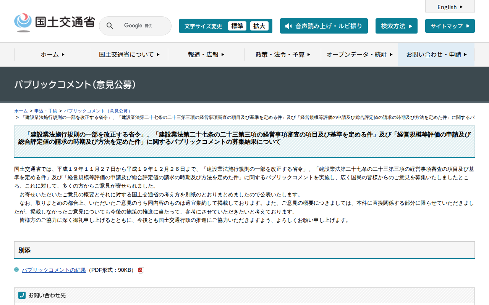Open the ホーム navigation tab
Viewport: 489px width, 305px height.
pos(52,55)
